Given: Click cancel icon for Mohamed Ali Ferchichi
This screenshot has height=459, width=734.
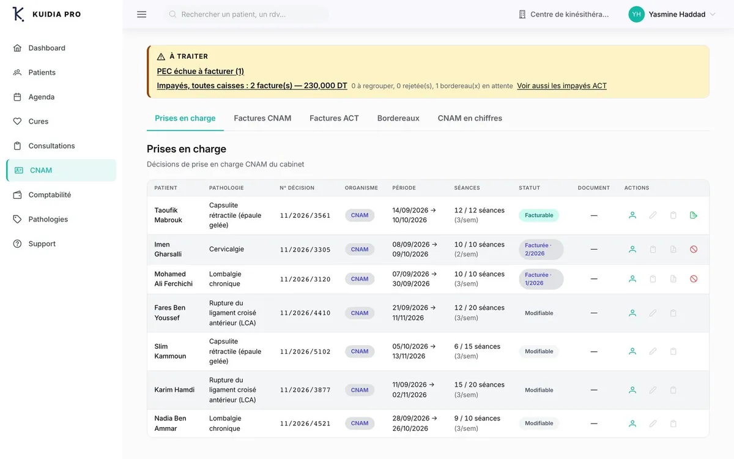Looking at the screenshot, I should click(x=694, y=279).
